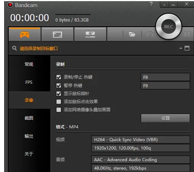Screen dimensions: 194x172
Task: Uncheck 显示鼠标指针 checkbox
Action: [59, 94]
